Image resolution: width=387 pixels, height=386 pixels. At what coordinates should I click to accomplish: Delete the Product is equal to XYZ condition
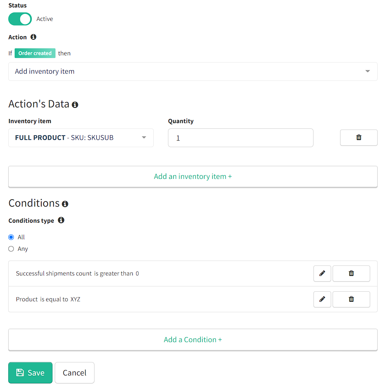point(351,299)
